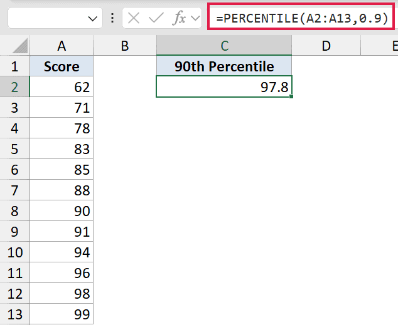
Task: Select column D header
Action: coord(326,46)
